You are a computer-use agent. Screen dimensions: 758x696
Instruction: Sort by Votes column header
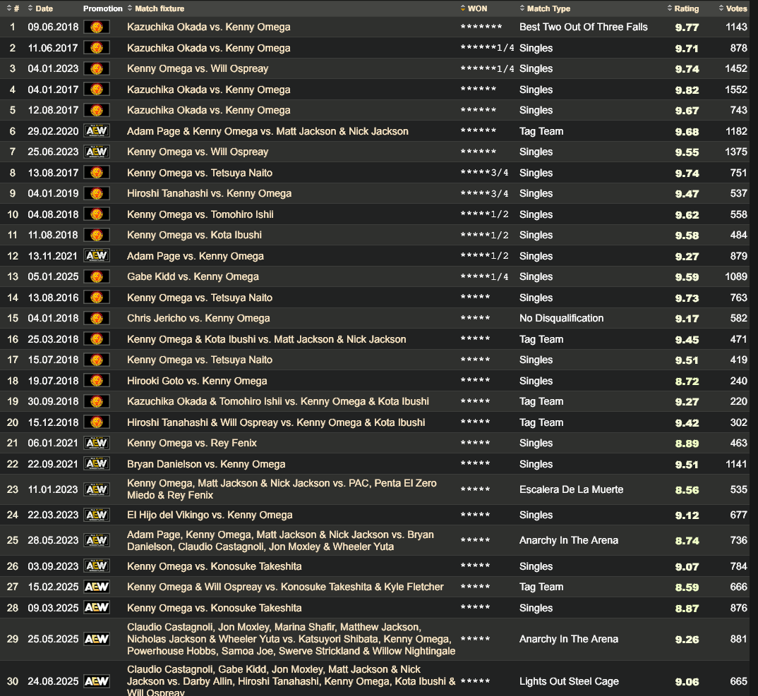733,8
